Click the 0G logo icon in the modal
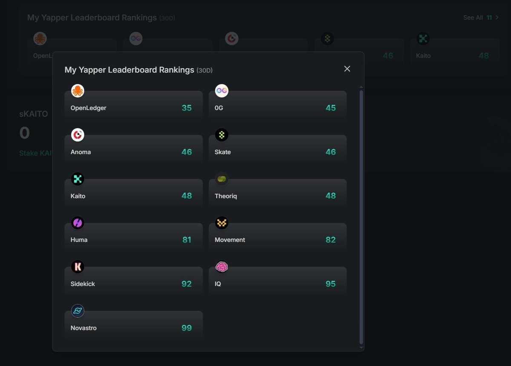This screenshot has height=366, width=511. 221,91
